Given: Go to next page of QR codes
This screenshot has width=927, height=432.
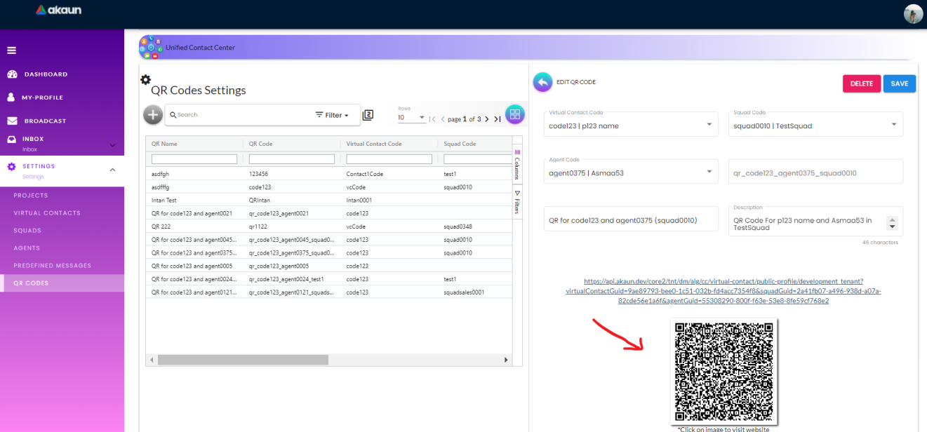Looking at the screenshot, I should tap(487, 119).
